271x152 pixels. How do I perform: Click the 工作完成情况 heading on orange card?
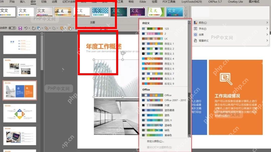click(227, 96)
